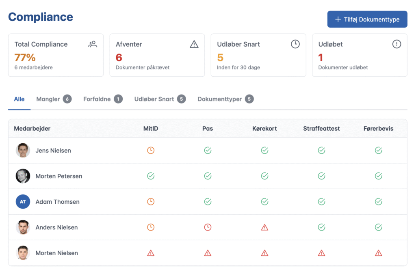Click Anders Nielsen's profile photo
Image resolution: width=416 pixels, height=276 pixels.
[23, 227]
